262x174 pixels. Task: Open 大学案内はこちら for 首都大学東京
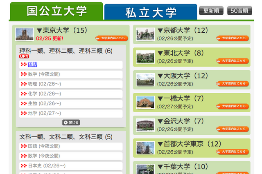pyautogui.click(x=233, y=152)
